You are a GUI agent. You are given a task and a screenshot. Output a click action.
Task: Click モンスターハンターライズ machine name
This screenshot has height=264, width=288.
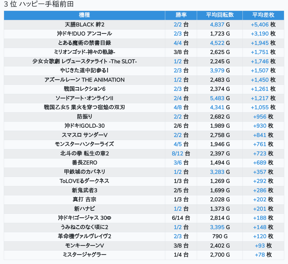click(x=84, y=144)
